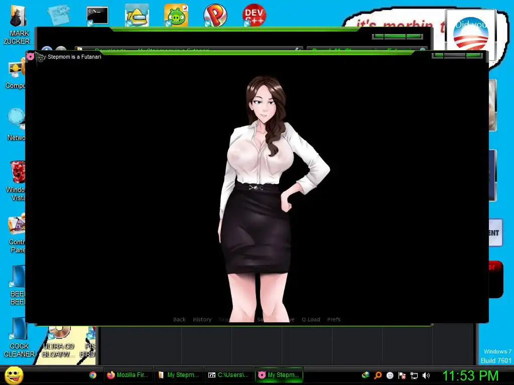
Task: Click the pink game icon in title bar
Action: point(31,57)
